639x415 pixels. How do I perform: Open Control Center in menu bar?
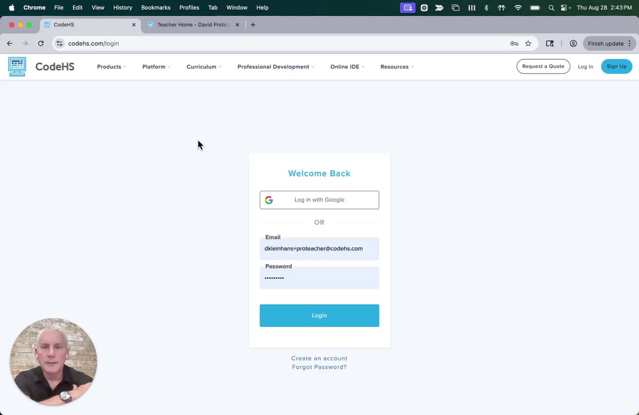[x=565, y=7]
